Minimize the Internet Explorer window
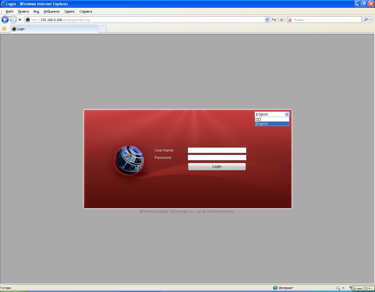Screen dimensions: 375x292 point(358,4)
